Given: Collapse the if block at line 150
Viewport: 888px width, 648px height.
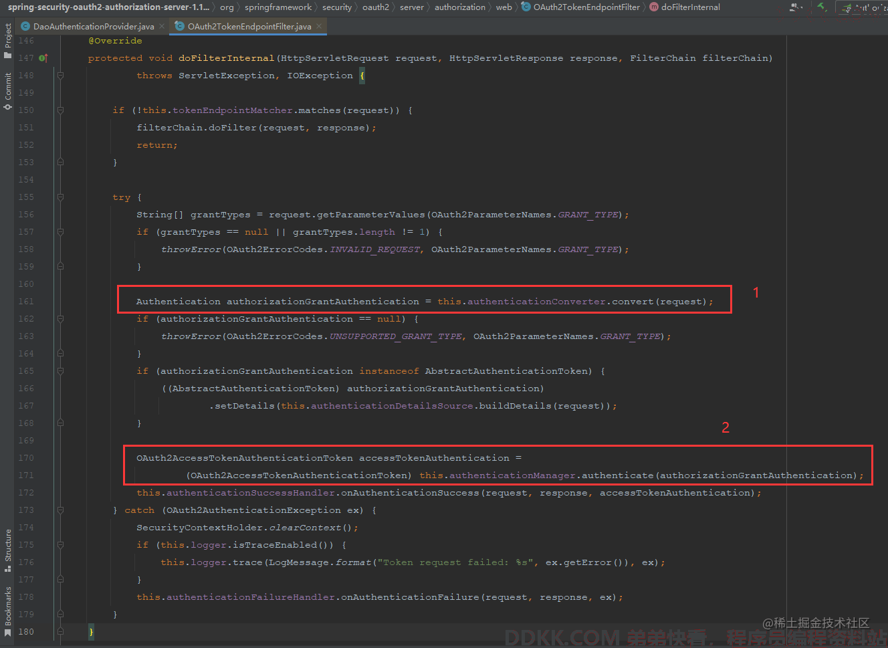Looking at the screenshot, I should tap(60, 110).
